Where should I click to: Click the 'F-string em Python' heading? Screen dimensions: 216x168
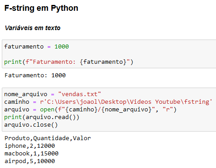[x=41, y=8]
